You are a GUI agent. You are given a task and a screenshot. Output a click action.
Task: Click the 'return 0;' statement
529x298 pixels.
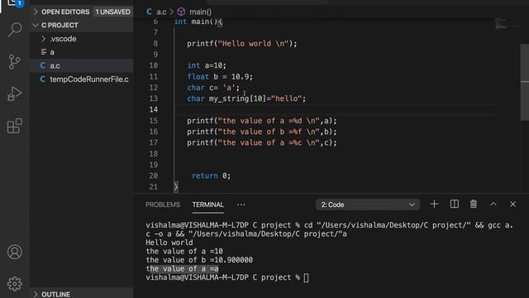pyautogui.click(x=211, y=175)
